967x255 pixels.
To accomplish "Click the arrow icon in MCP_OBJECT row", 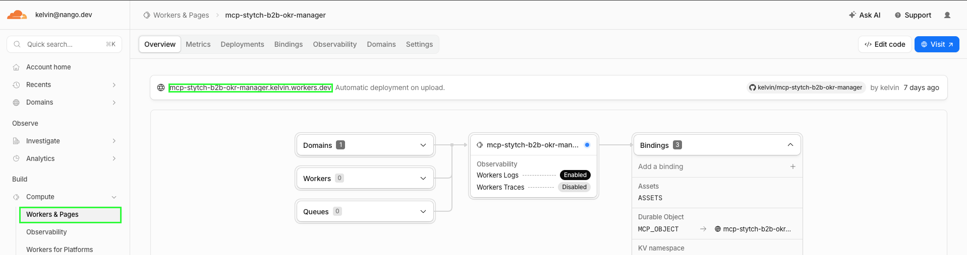I will (703, 229).
